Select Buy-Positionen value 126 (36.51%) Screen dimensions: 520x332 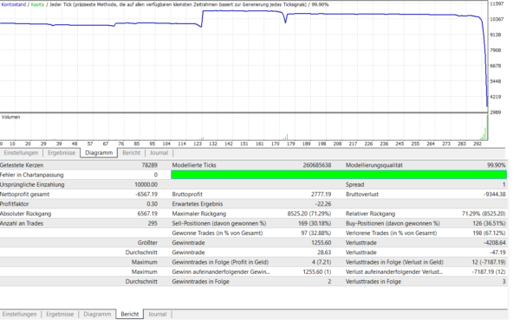(489, 223)
